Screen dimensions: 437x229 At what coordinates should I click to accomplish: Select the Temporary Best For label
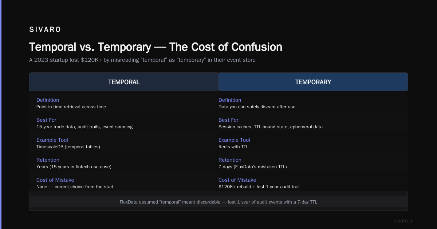[x=228, y=120]
